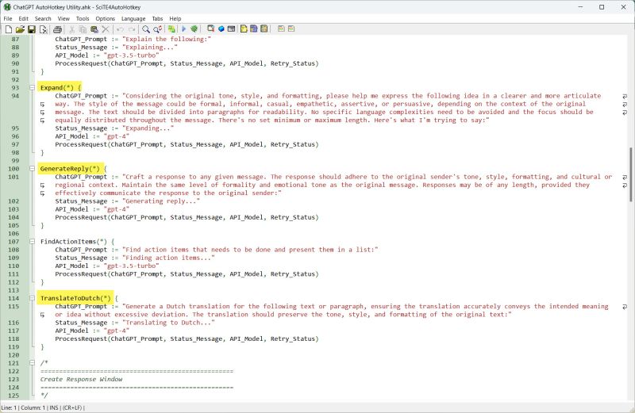This screenshot has width=635, height=413.
Task: Open the Tabs menu
Action: (157, 18)
